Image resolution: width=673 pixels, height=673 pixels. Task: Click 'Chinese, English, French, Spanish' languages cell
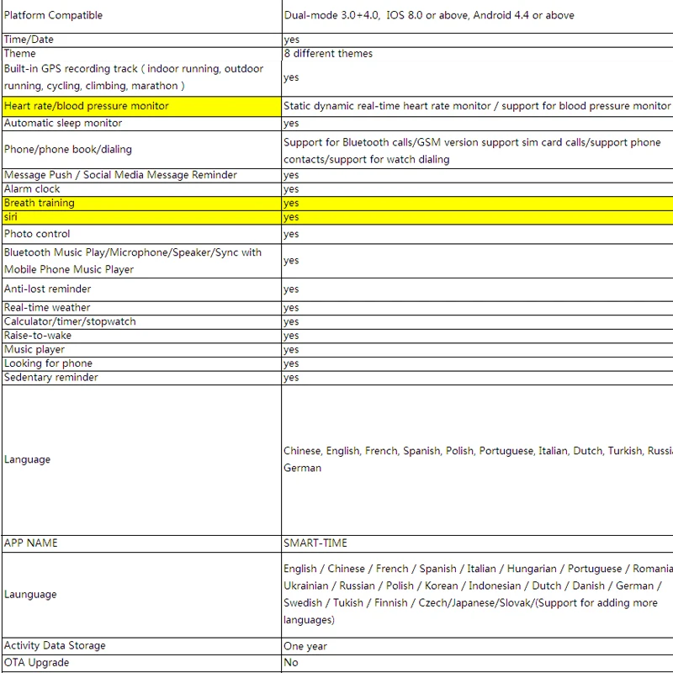click(x=477, y=460)
